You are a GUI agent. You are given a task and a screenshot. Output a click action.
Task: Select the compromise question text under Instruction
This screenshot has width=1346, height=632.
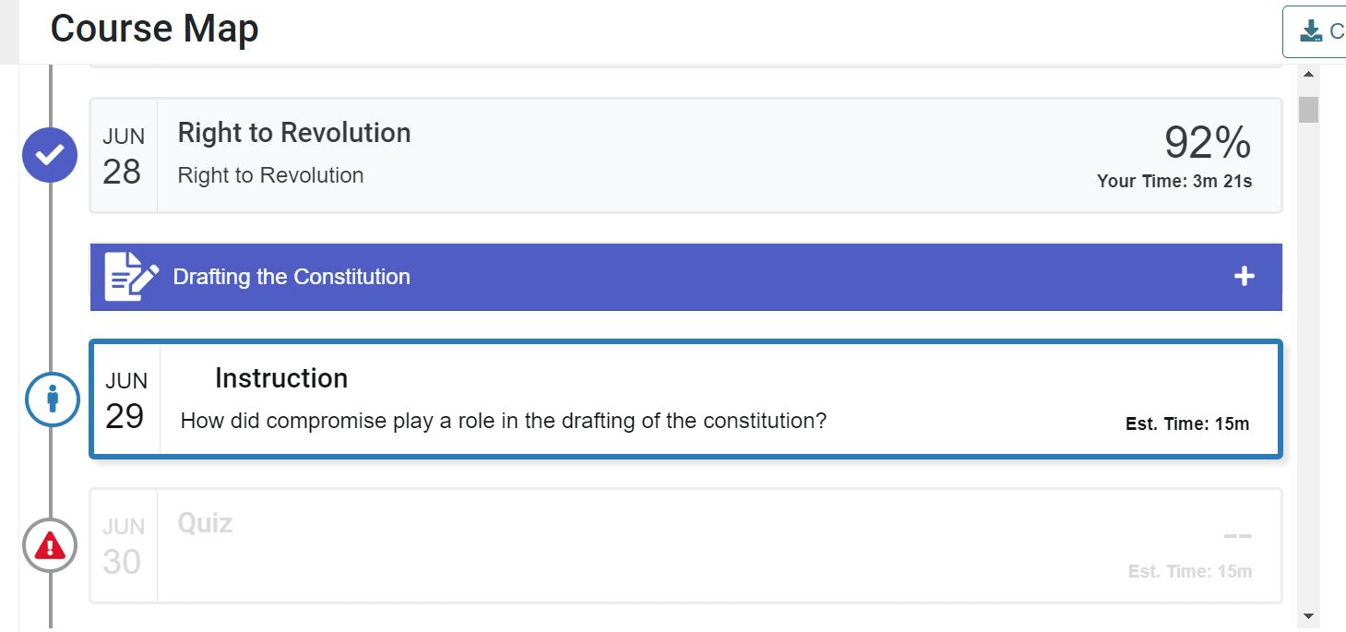tap(503, 422)
